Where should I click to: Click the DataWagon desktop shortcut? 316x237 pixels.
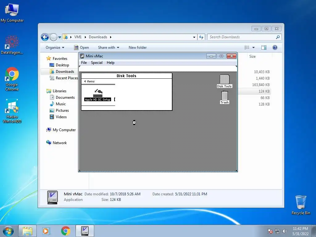pos(12,45)
